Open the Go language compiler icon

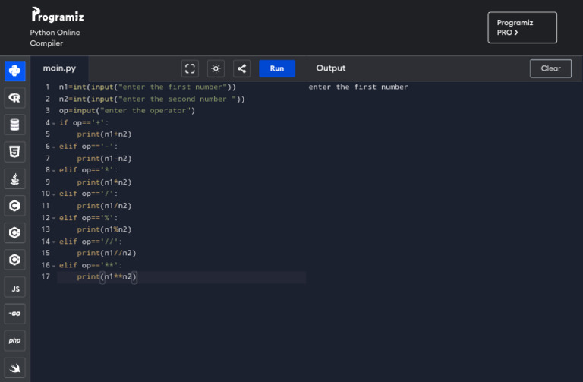(x=14, y=314)
